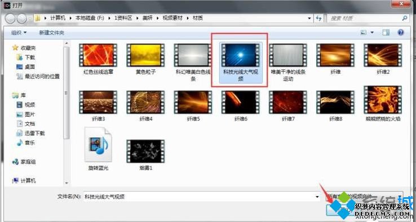Expand the 文件名 history dropdown arrow
This screenshot has width=416, height=222.
point(317,197)
